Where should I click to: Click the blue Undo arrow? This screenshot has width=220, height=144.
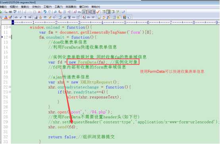coord(45,12)
